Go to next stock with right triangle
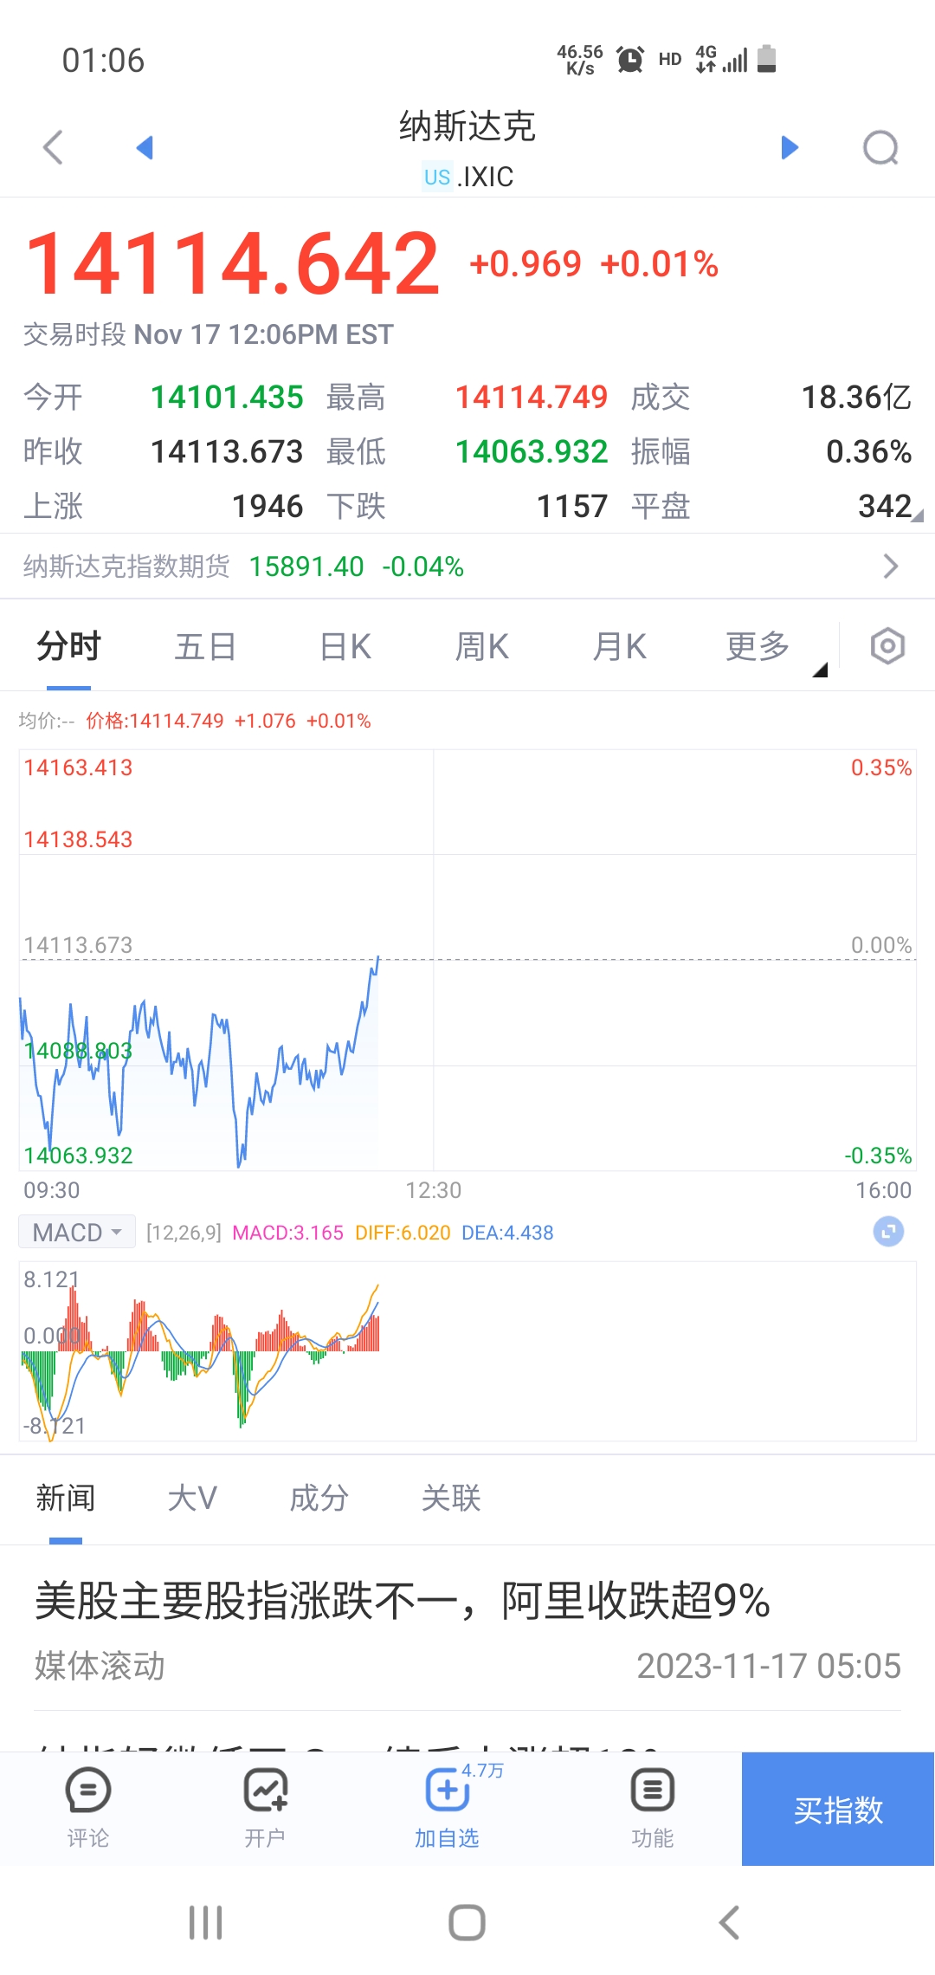935x1975 pixels. click(x=789, y=147)
